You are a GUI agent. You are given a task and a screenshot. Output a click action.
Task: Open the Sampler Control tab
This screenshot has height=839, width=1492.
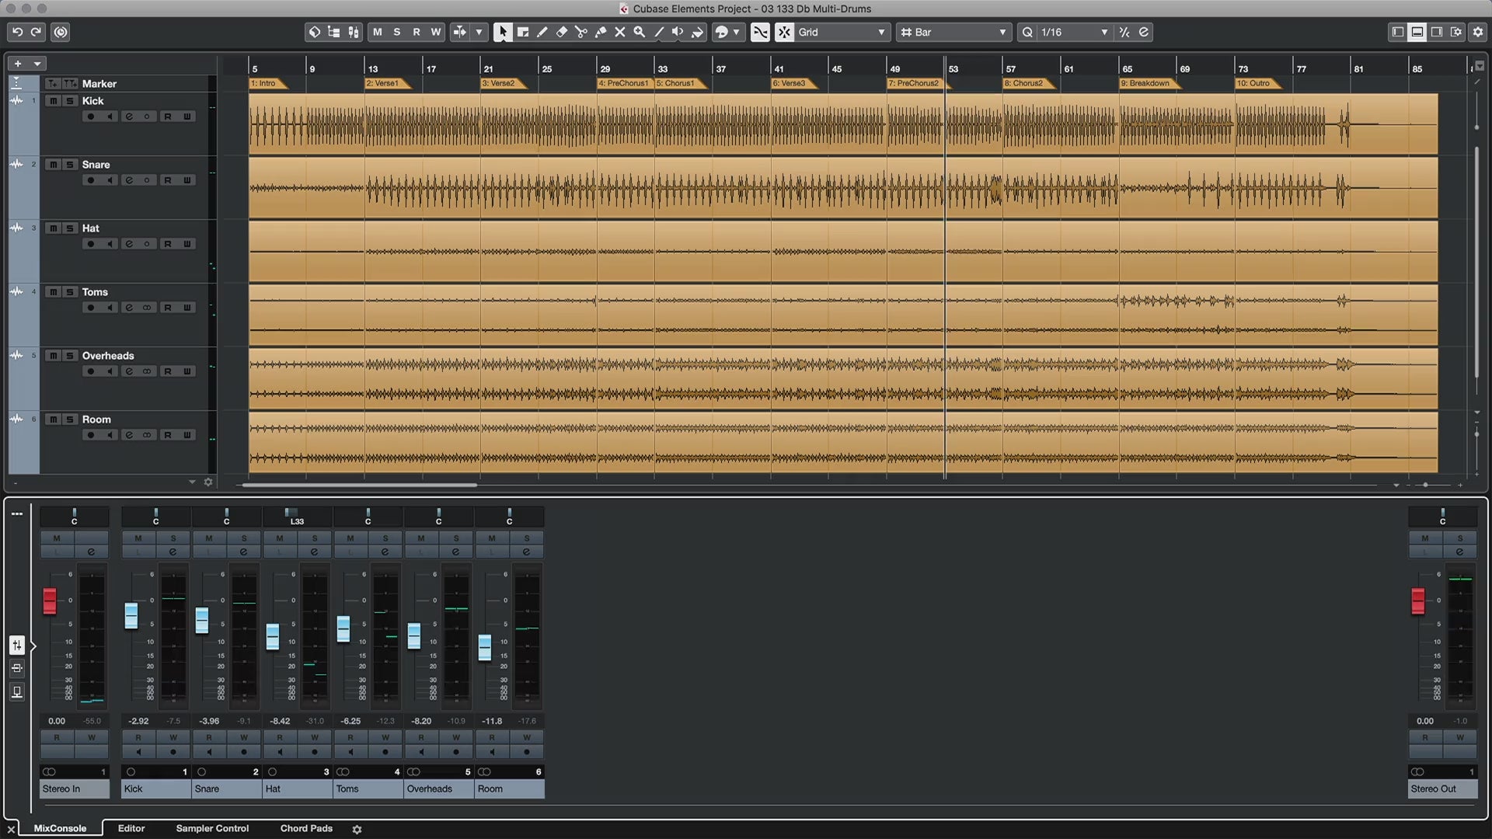click(212, 828)
